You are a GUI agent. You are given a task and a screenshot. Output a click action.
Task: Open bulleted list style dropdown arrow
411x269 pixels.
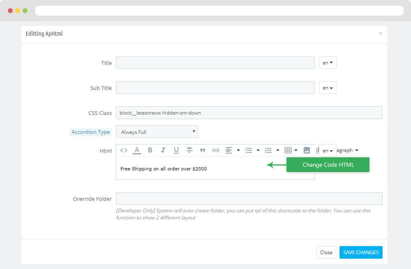coord(258,150)
